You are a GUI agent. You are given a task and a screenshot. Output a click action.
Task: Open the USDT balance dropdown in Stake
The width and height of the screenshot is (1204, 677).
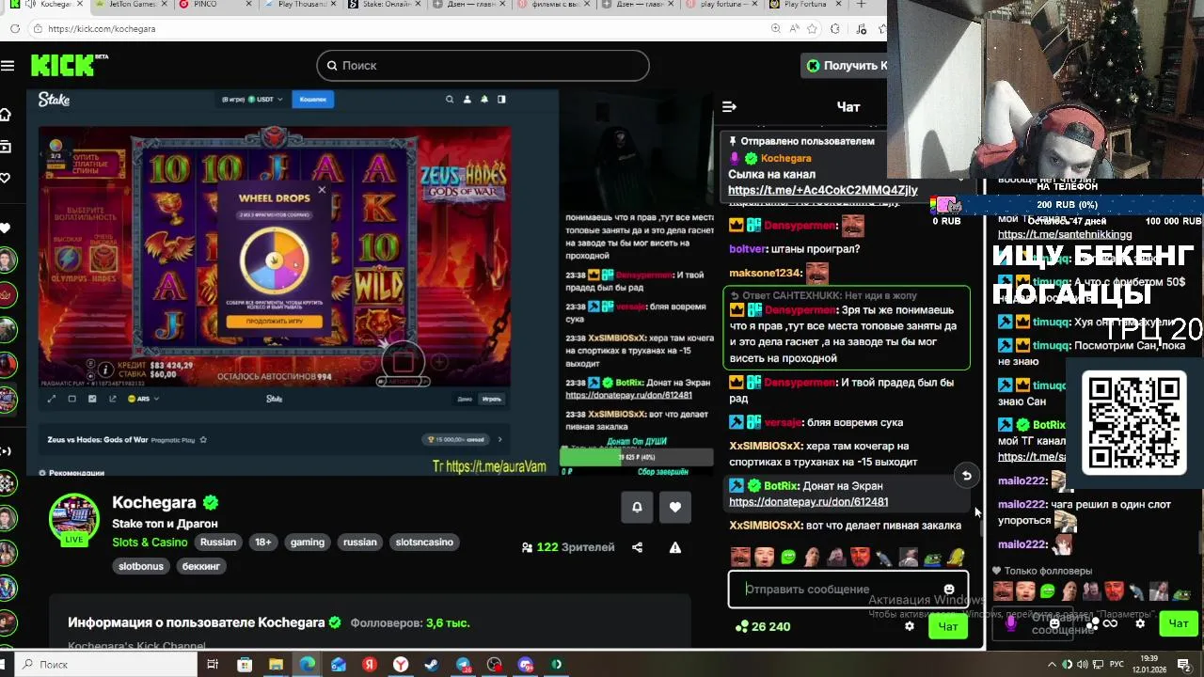click(252, 99)
